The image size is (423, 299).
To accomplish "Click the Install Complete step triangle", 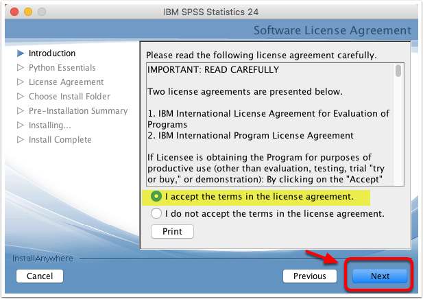I will click(21, 139).
